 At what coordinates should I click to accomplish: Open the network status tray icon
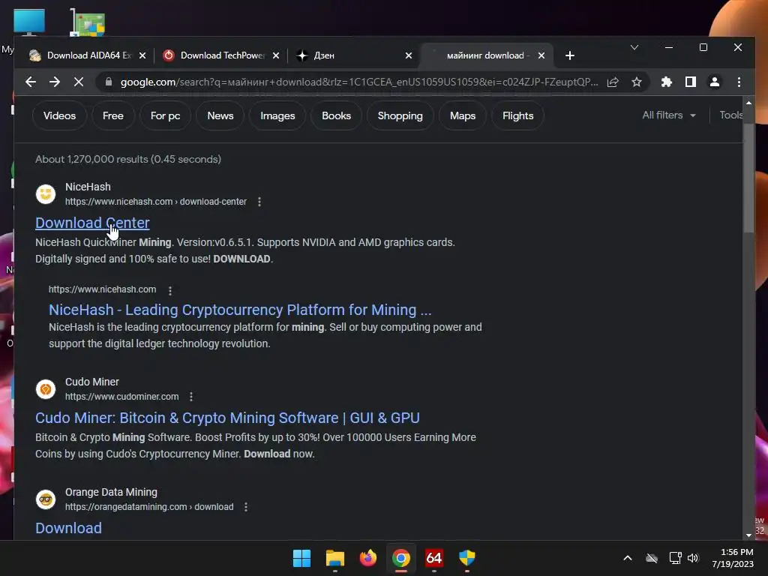[x=675, y=558]
